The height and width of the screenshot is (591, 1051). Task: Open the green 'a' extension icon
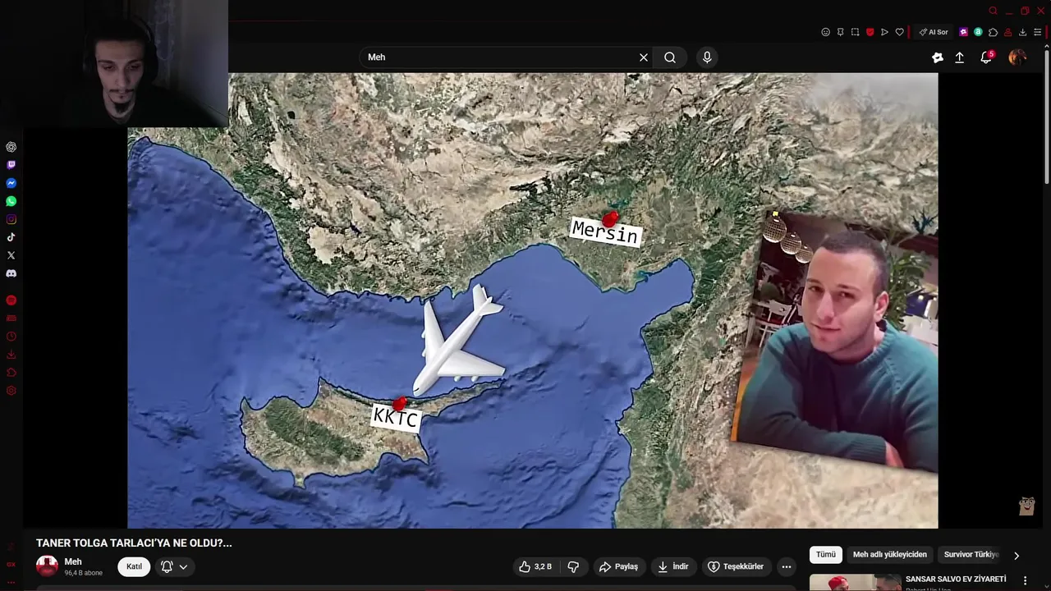point(978,32)
